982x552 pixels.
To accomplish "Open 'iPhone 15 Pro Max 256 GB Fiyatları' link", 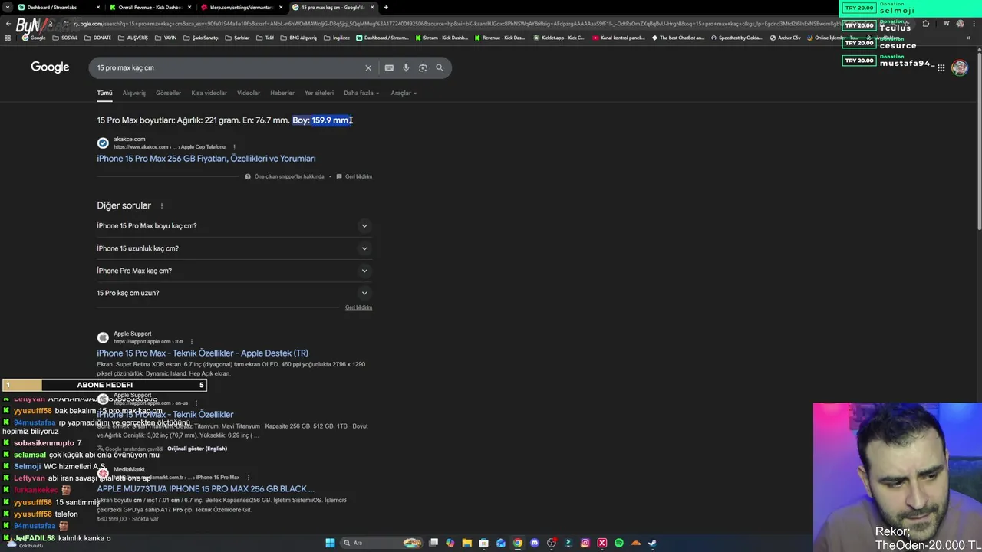I will point(206,159).
